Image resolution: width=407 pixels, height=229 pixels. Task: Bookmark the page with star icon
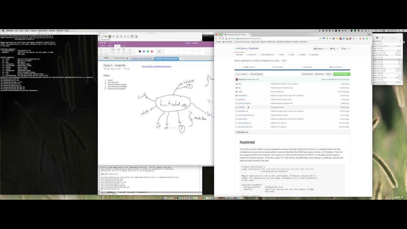point(320,38)
